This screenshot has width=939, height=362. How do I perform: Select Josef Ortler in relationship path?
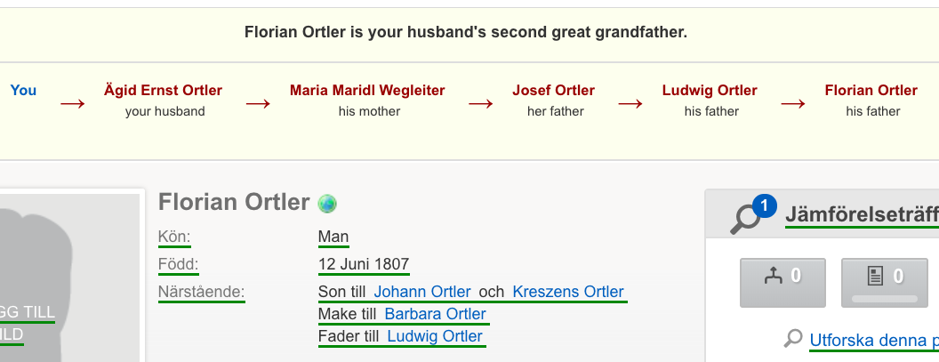point(553,91)
